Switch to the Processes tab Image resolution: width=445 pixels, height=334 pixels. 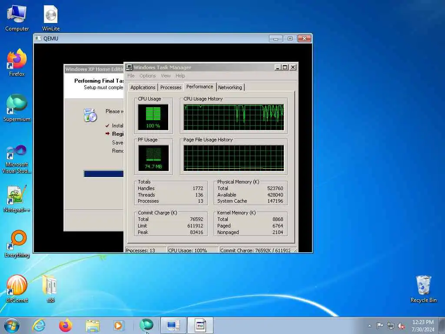[x=171, y=87]
